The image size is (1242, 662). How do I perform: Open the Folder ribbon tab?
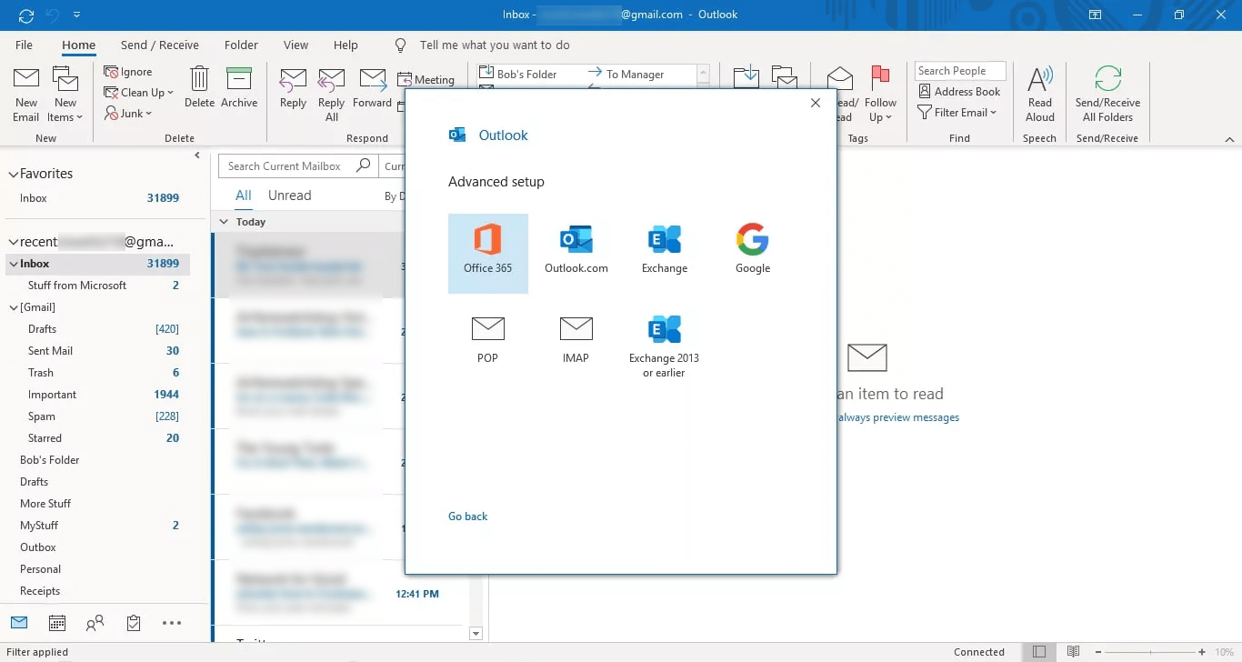pos(241,45)
